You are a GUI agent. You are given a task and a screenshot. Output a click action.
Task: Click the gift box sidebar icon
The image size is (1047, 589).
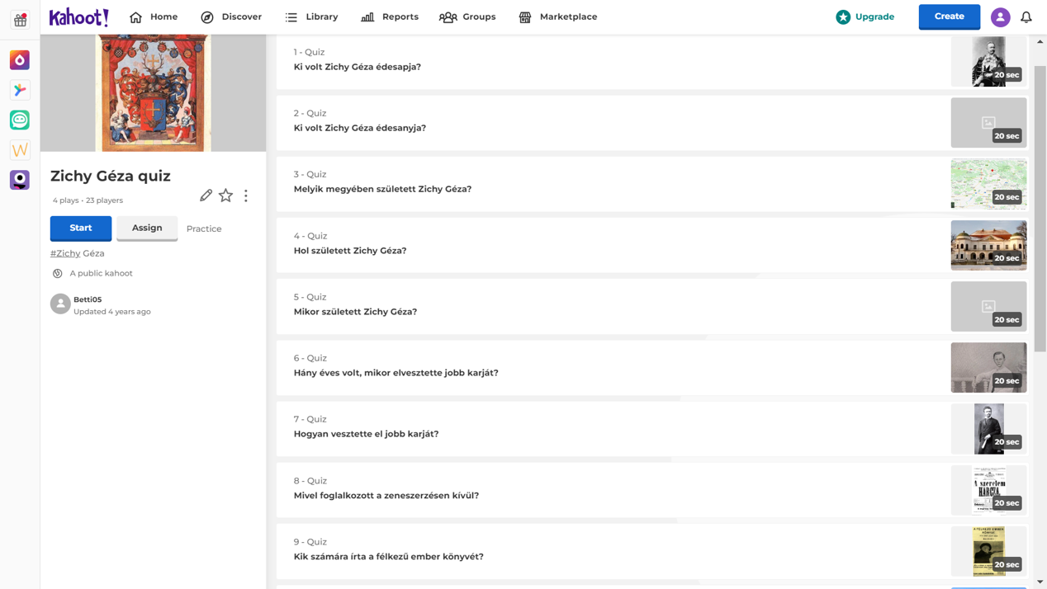20,20
